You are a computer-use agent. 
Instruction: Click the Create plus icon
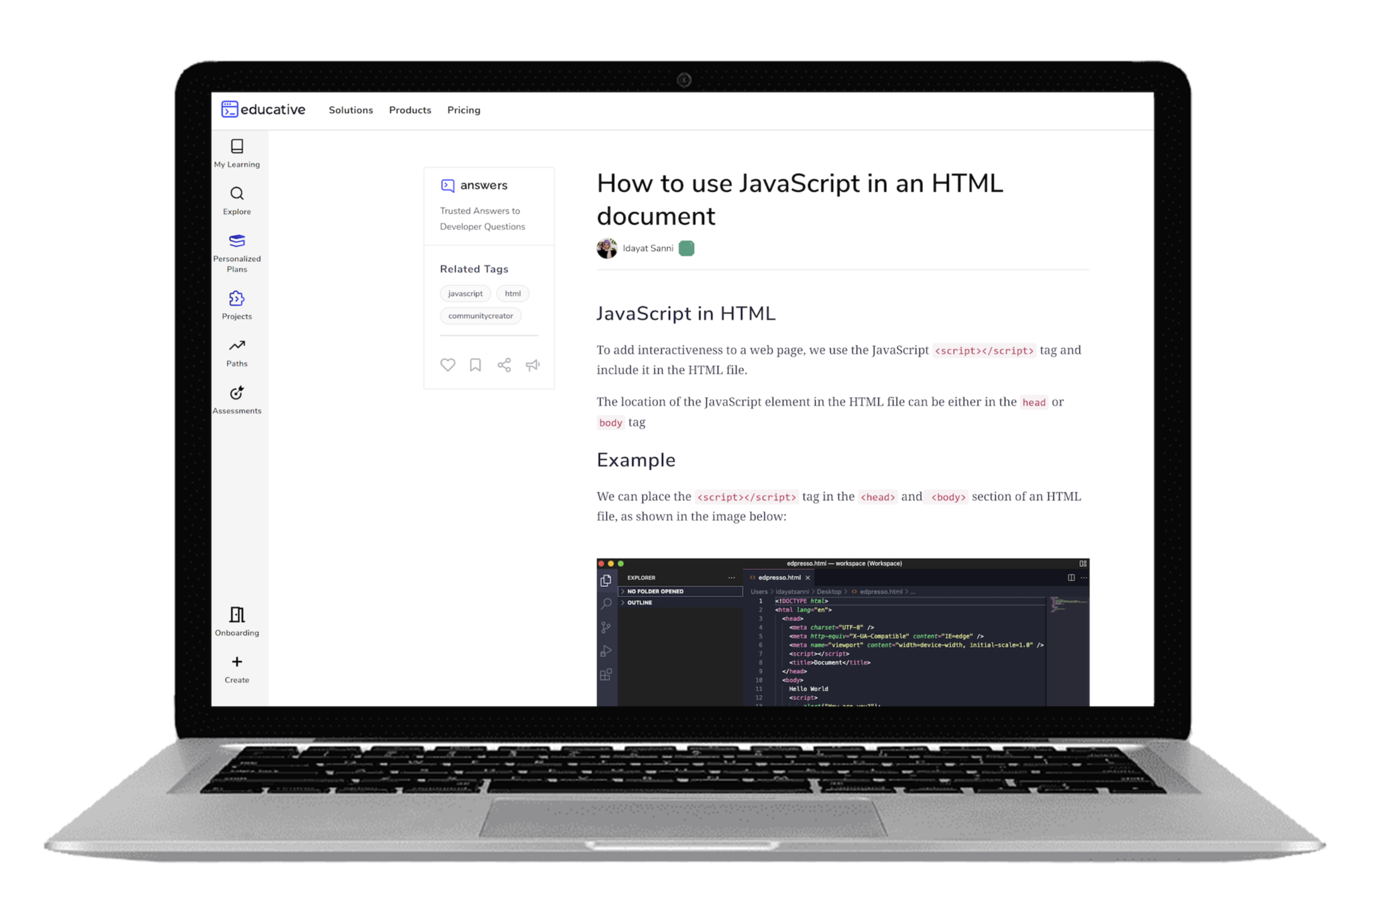(237, 663)
